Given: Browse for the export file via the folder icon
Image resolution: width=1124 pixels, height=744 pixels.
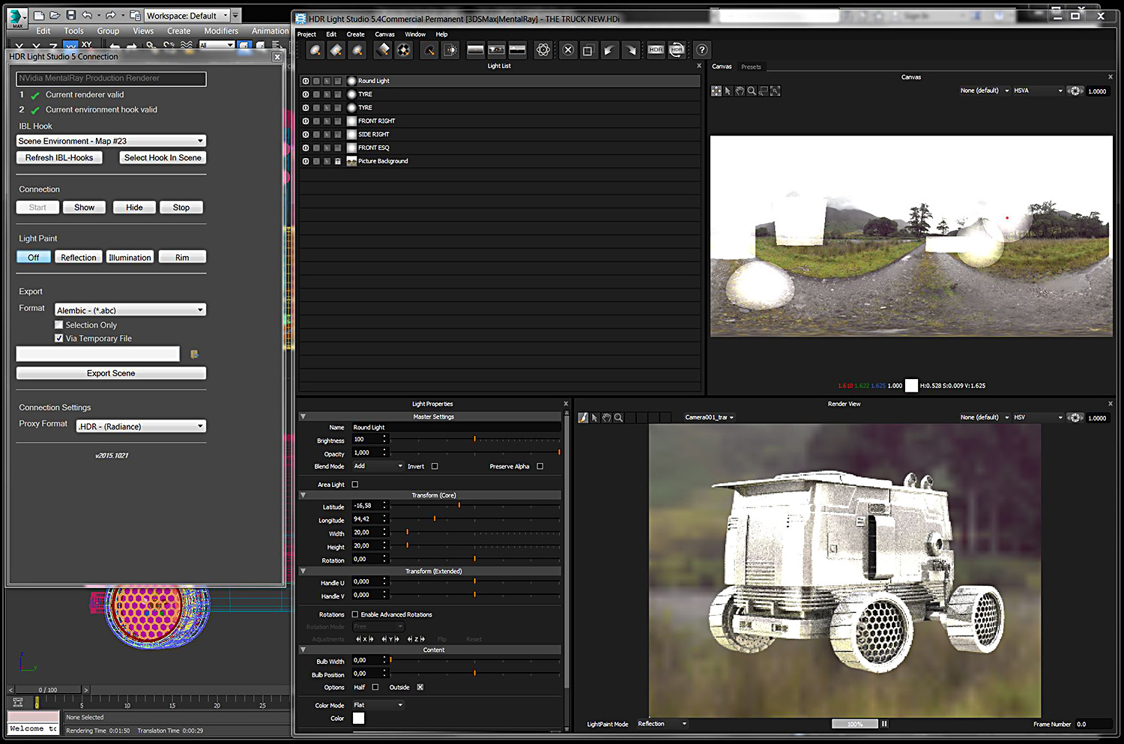Looking at the screenshot, I should pyautogui.click(x=194, y=354).
